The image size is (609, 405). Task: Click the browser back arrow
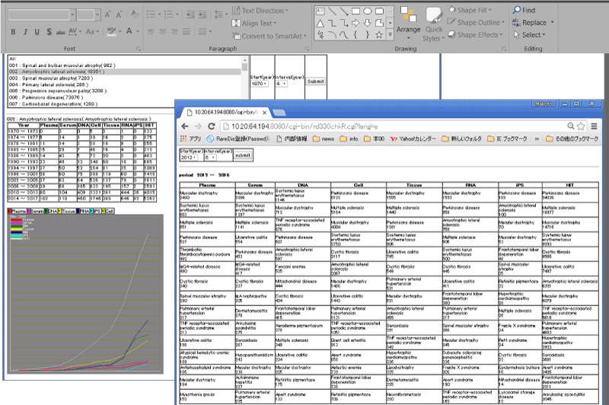[187, 126]
